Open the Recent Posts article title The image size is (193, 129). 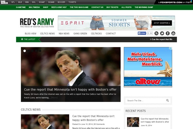[x=155, y=120]
